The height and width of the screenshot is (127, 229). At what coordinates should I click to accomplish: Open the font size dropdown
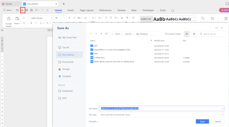pyautogui.click(x=65, y=18)
